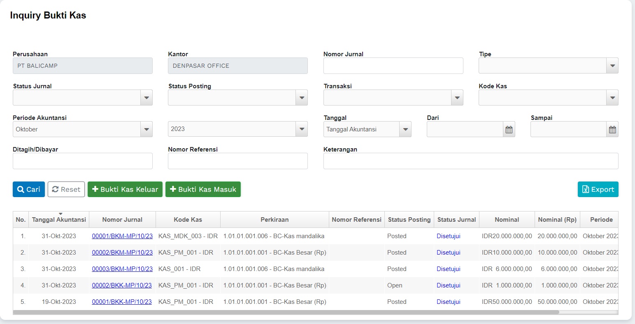The width and height of the screenshot is (635, 324).
Task: Open the Status Jurnal dropdown
Action: click(147, 98)
